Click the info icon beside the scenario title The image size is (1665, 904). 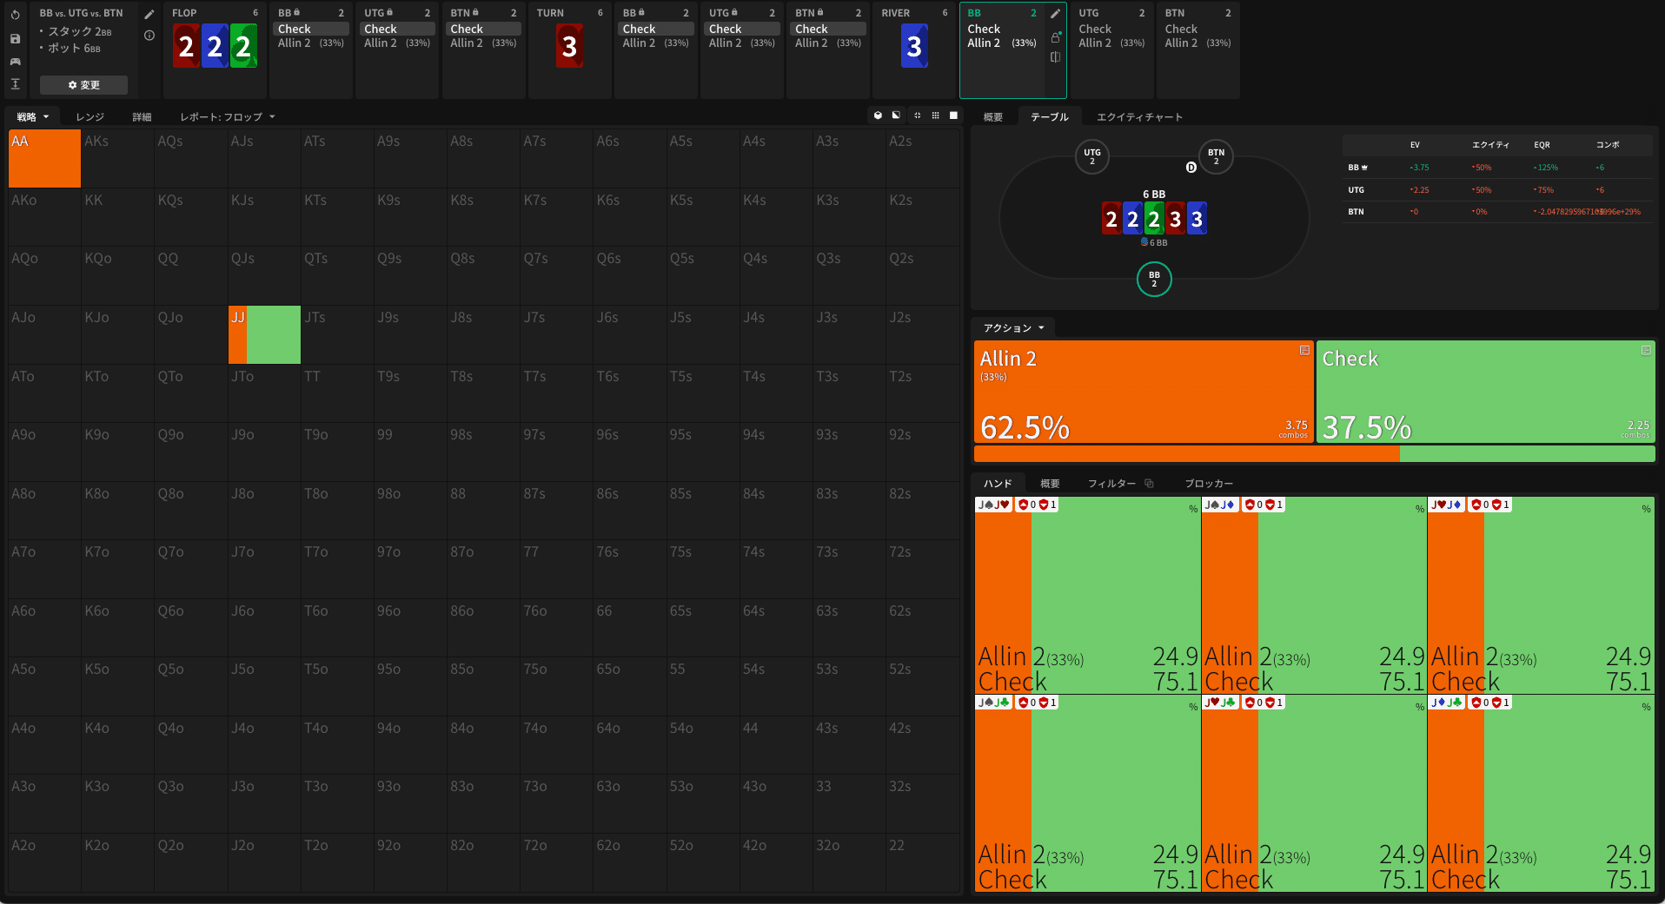[x=149, y=36]
